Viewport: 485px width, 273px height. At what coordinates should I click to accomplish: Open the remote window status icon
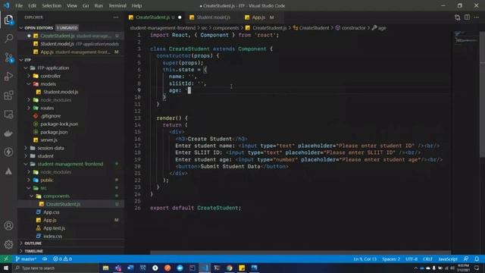[6, 259]
